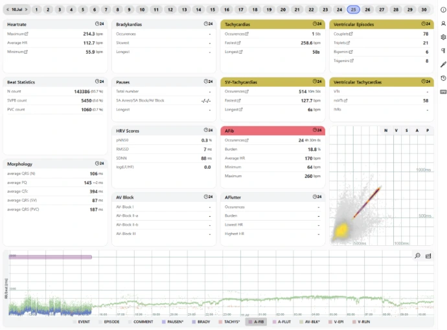Click the keyboard shortcuts icon

coord(443,91)
